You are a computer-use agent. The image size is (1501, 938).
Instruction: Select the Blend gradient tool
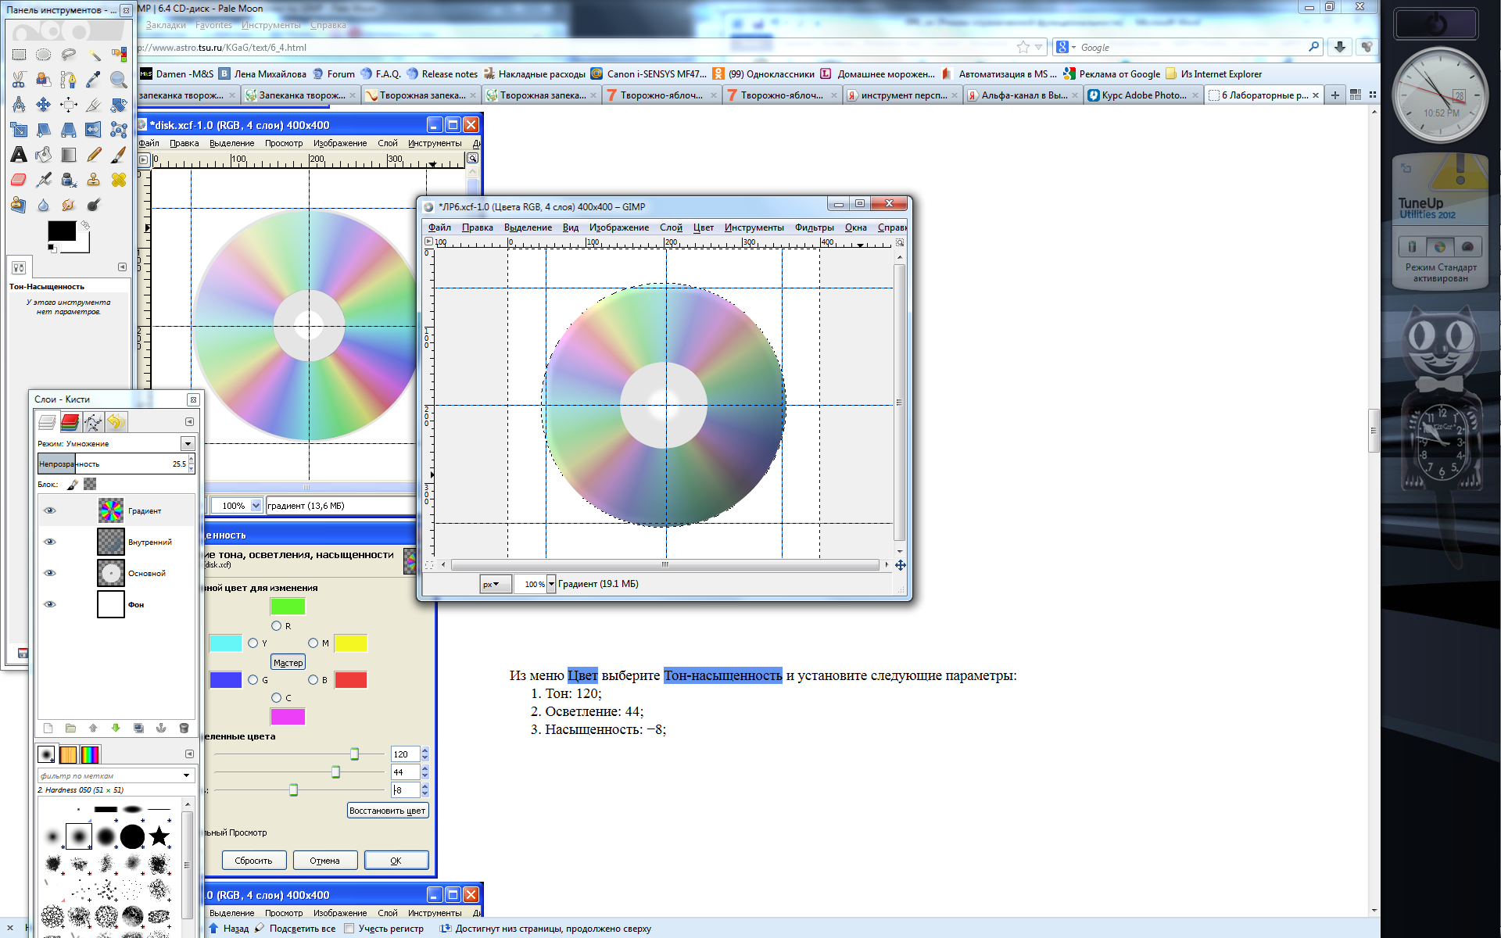point(69,155)
